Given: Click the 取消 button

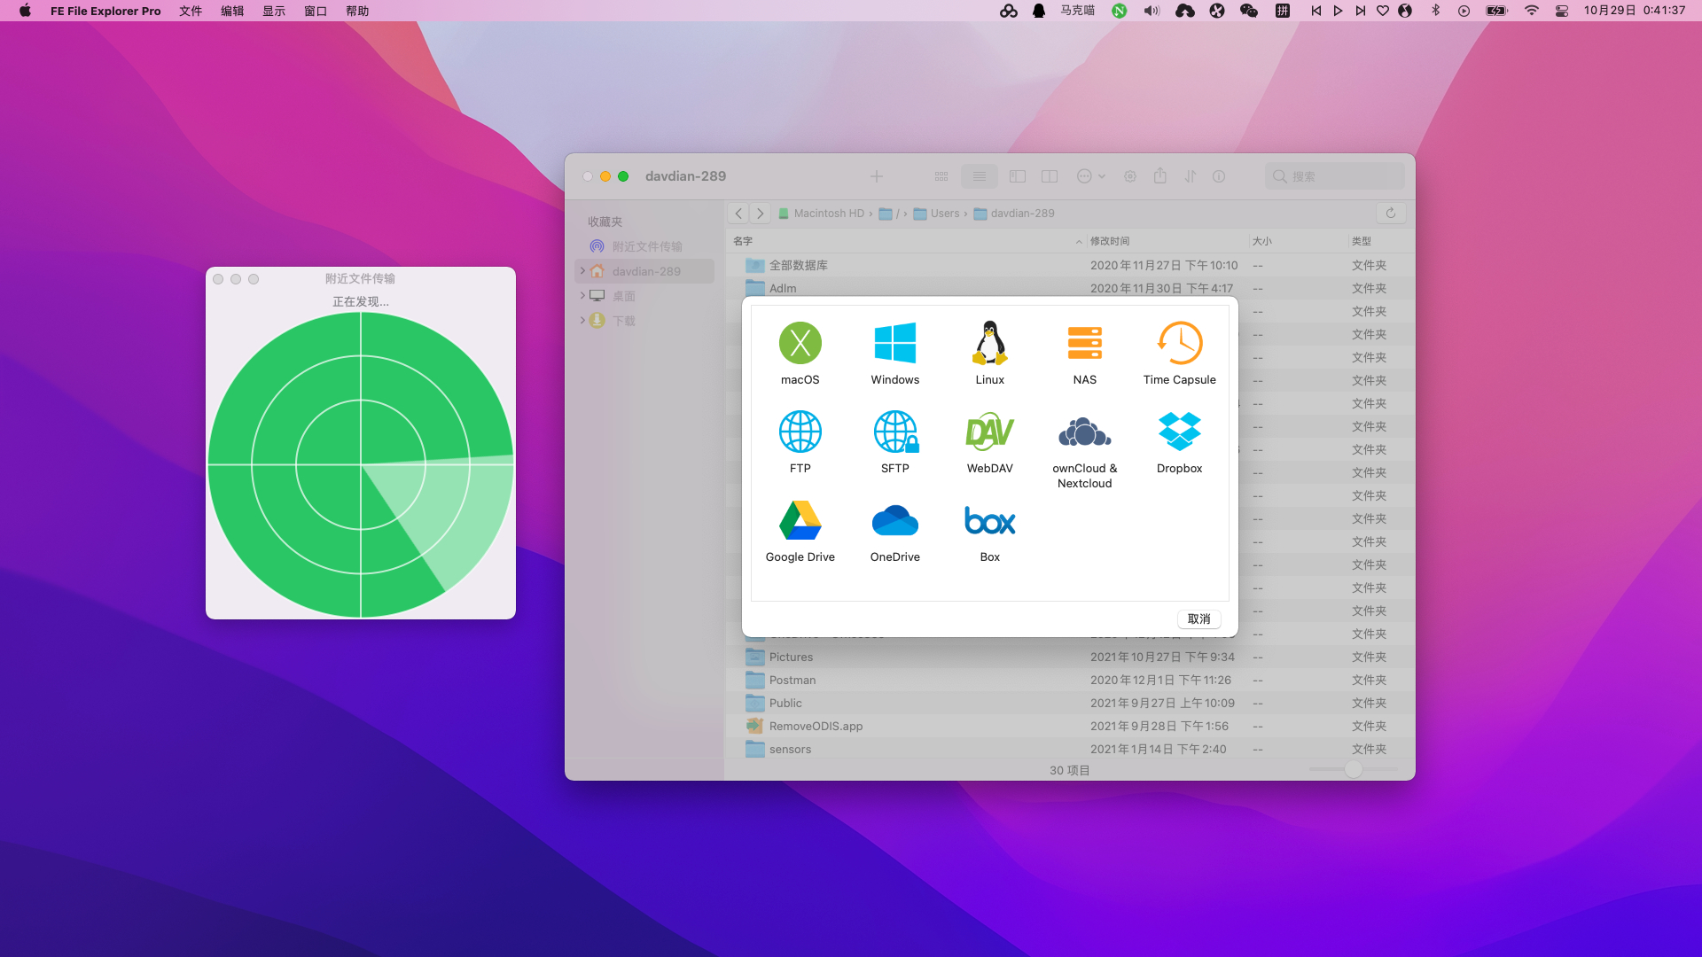Looking at the screenshot, I should (1198, 619).
